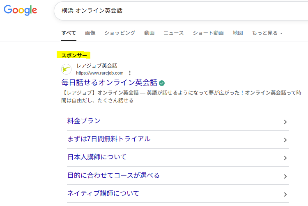
Task: Switch to the ニュース tab
Action: [x=174, y=33]
